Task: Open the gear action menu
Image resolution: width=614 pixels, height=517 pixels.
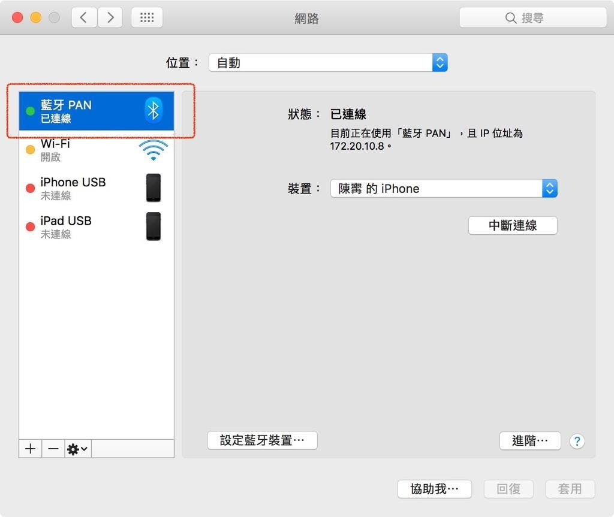Action: pyautogui.click(x=78, y=449)
